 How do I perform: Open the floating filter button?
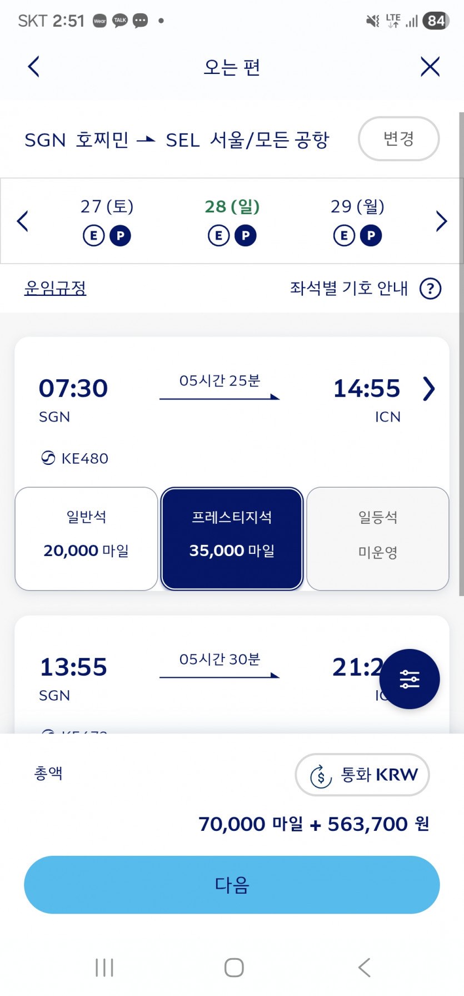pos(410,679)
